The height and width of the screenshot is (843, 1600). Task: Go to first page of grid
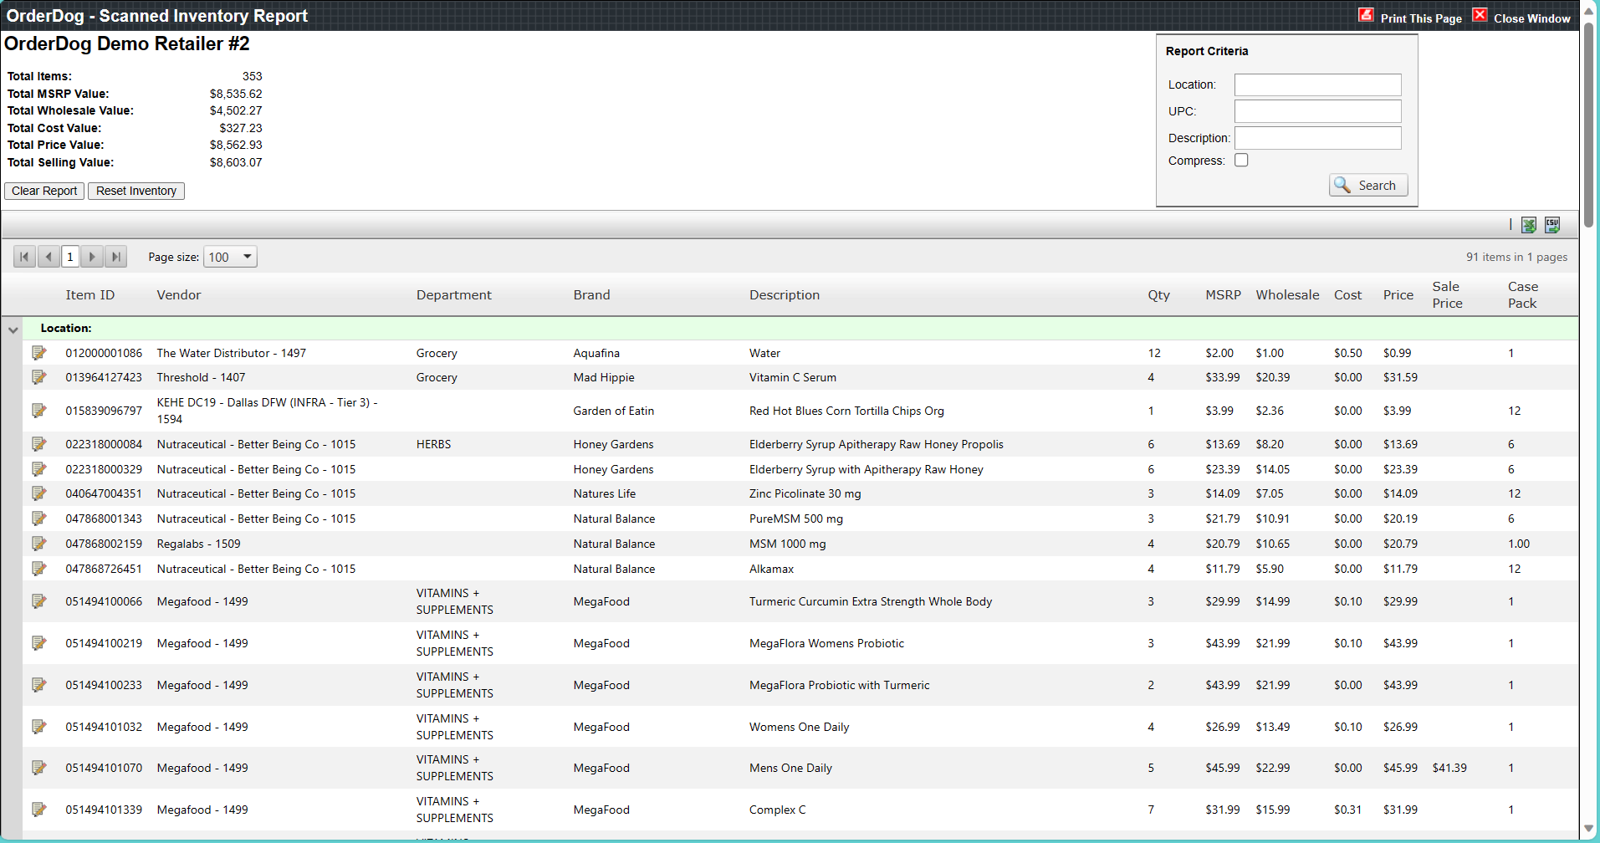(x=24, y=257)
